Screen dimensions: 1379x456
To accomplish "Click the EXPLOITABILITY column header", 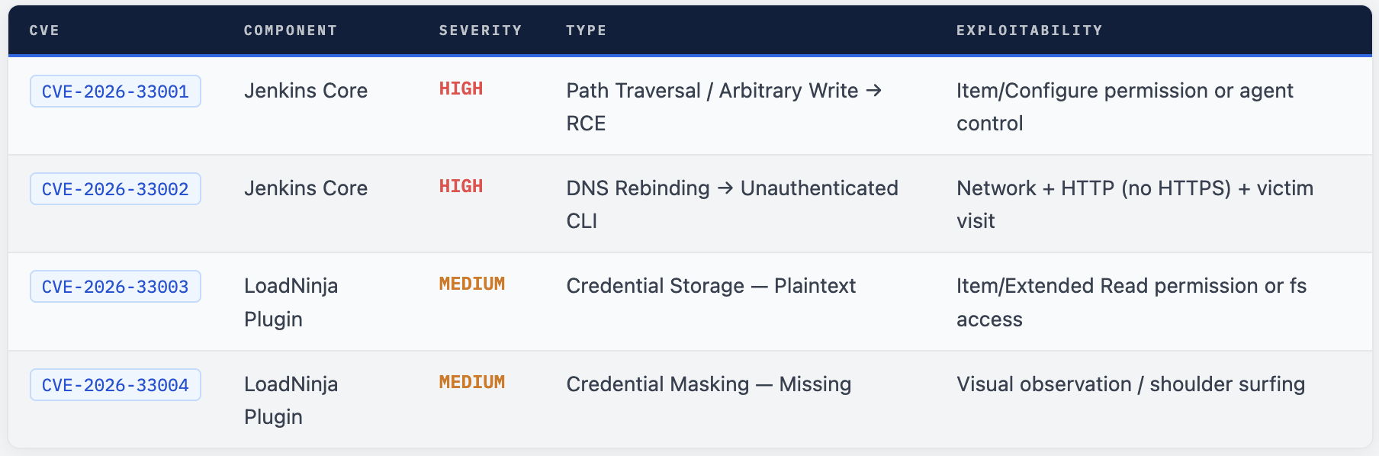I will 1029,31.
